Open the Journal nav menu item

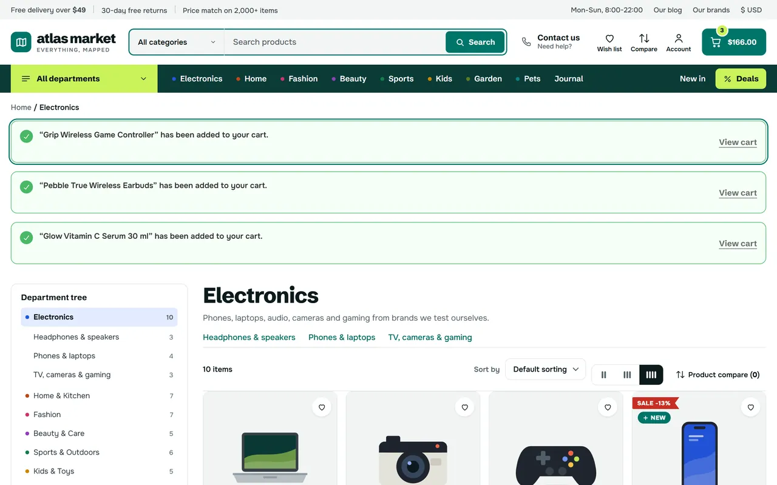coord(569,79)
